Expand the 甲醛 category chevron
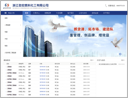This screenshot has height=98, width=128. (x=21, y=32)
